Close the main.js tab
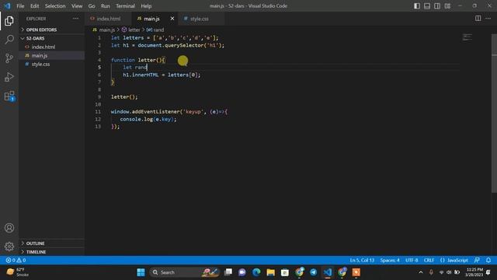The image size is (497, 280). click(x=172, y=19)
